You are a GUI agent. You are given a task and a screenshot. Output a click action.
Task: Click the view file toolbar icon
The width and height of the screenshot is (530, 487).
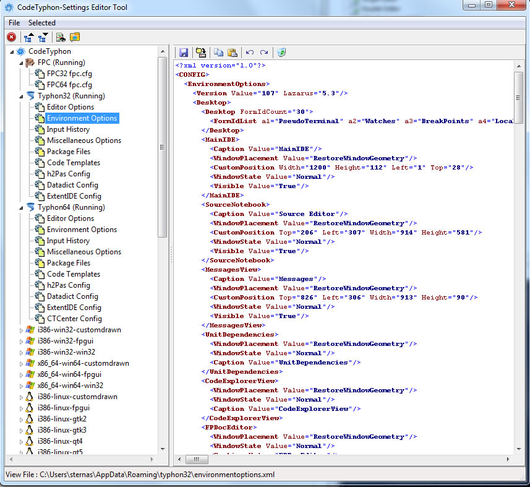61,37
